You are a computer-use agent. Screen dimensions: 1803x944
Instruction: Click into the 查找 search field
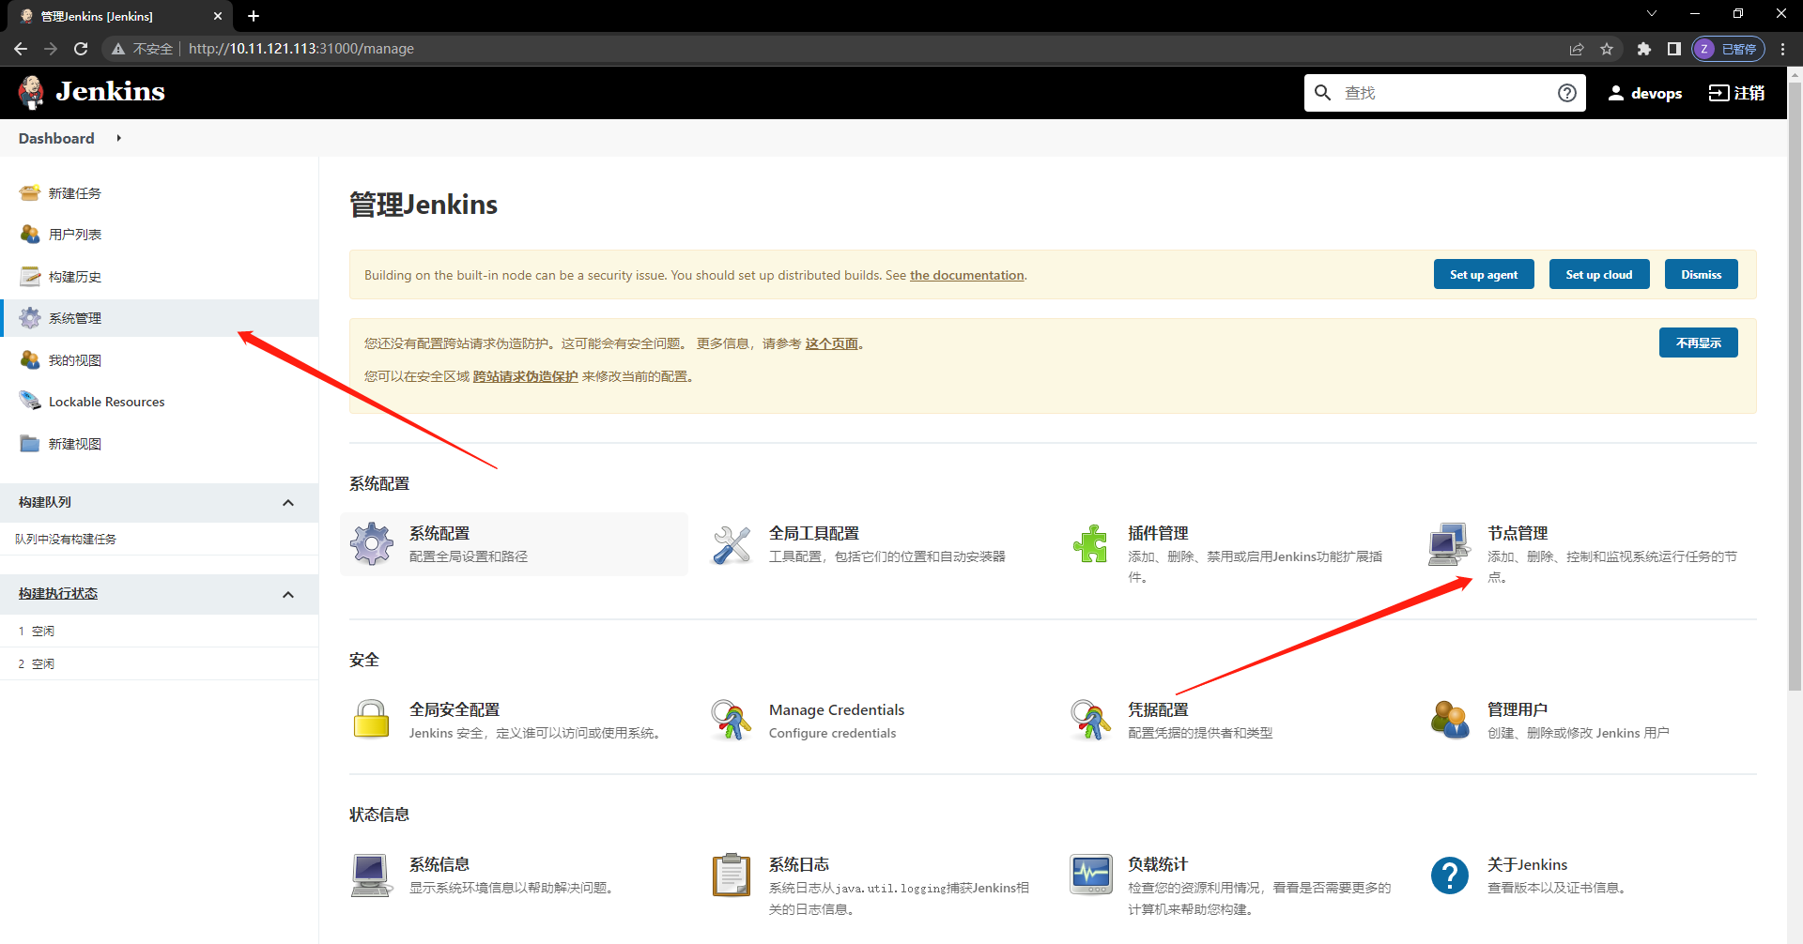pyautogui.click(x=1444, y=93)
